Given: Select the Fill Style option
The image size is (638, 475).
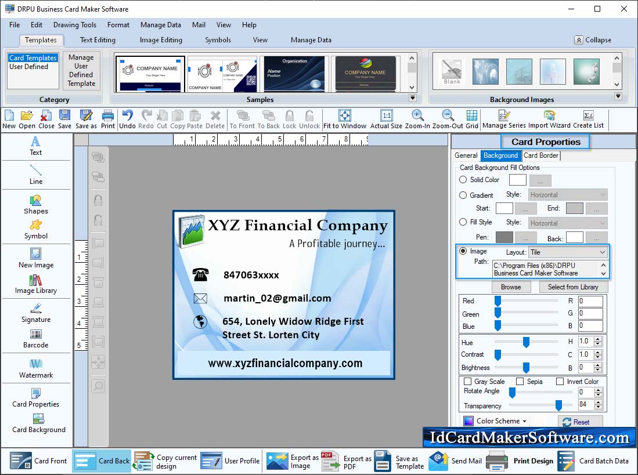Looking at the screenshot, I should [463, 222].
